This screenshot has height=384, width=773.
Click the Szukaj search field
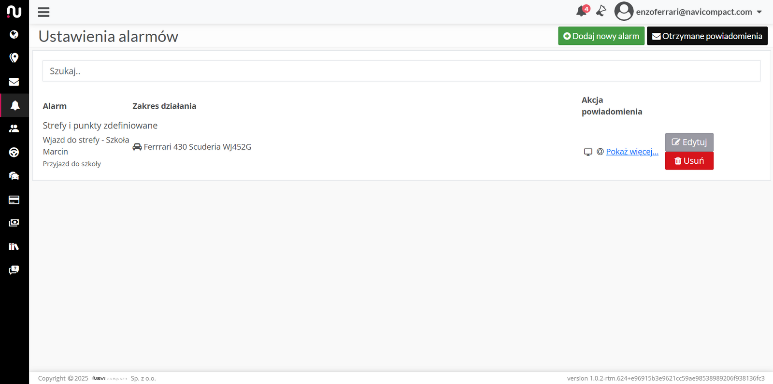point(401,71)
